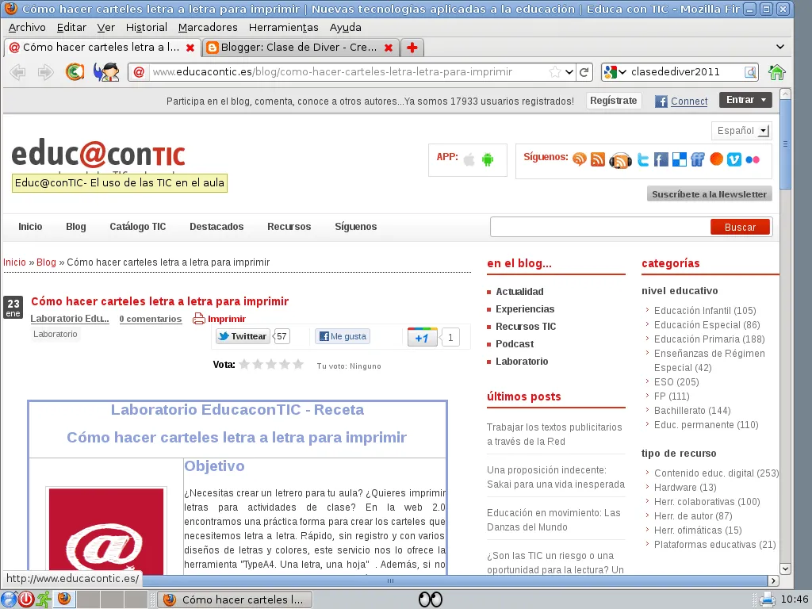Open the Catálogo TIC navigation item
Viewport: 812px width, 609px height.
138,227
